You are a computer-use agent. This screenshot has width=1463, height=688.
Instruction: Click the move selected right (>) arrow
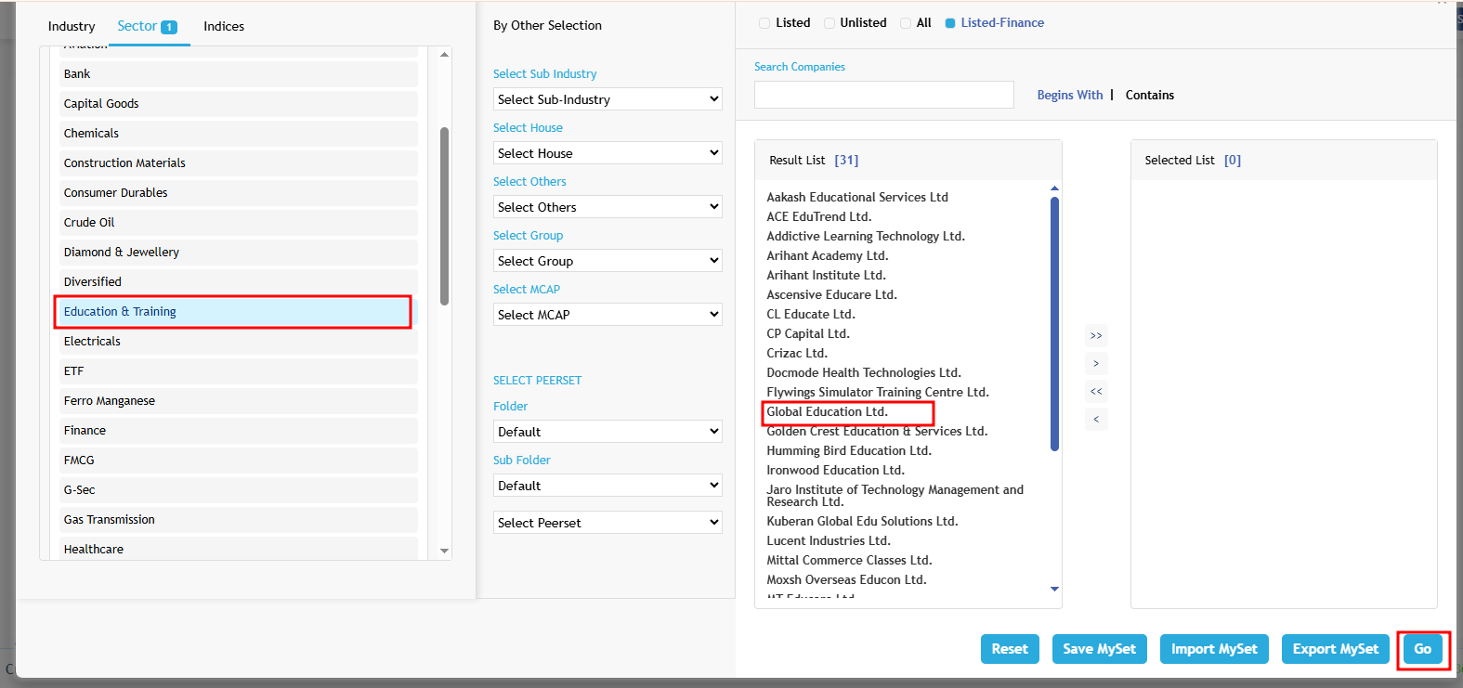click(1096, 363)
